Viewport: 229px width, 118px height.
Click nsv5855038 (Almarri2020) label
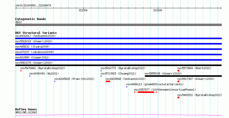(x=163, y=73)
